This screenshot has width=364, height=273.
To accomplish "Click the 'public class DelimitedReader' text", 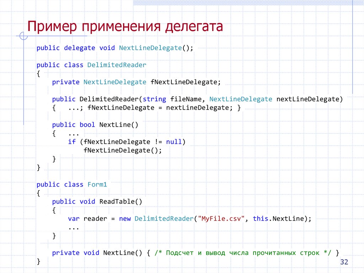I will point(91,65).
